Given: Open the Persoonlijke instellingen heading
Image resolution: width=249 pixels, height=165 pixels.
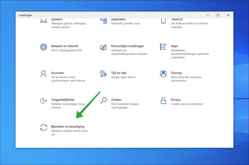Looking at the screenshot, I should pyautogui.click(x=127, y=46).
